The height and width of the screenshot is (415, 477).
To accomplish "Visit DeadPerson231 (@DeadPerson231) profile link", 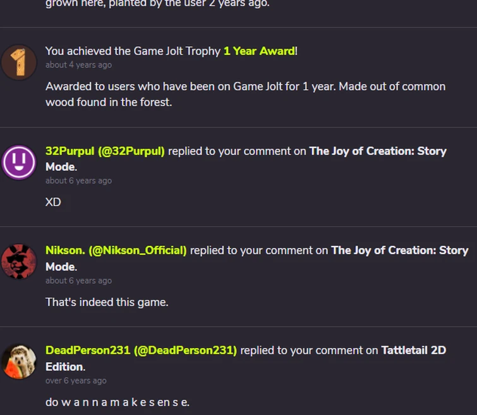I will pyautogui.click(x=141, y=350).
